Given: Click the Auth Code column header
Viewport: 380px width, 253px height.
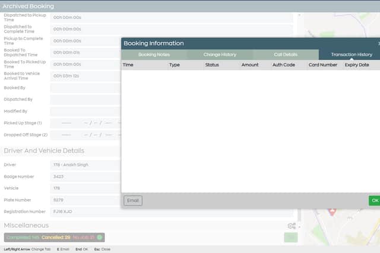Looking at the screenshot, I should click(x=284, y=65).
